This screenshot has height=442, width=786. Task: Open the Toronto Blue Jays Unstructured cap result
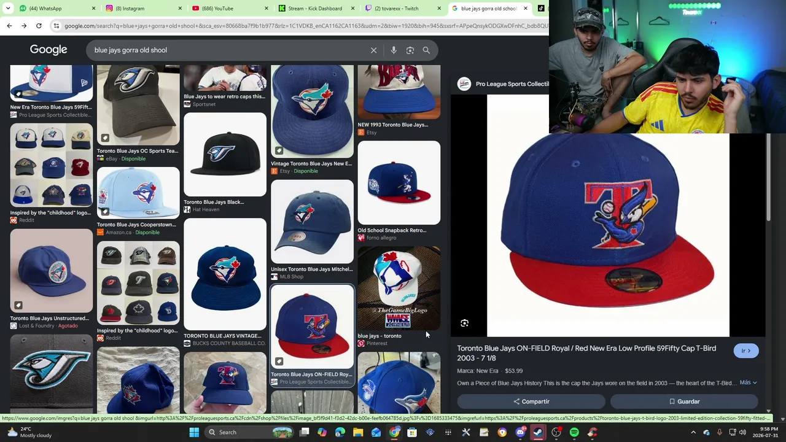click(52, 279)
